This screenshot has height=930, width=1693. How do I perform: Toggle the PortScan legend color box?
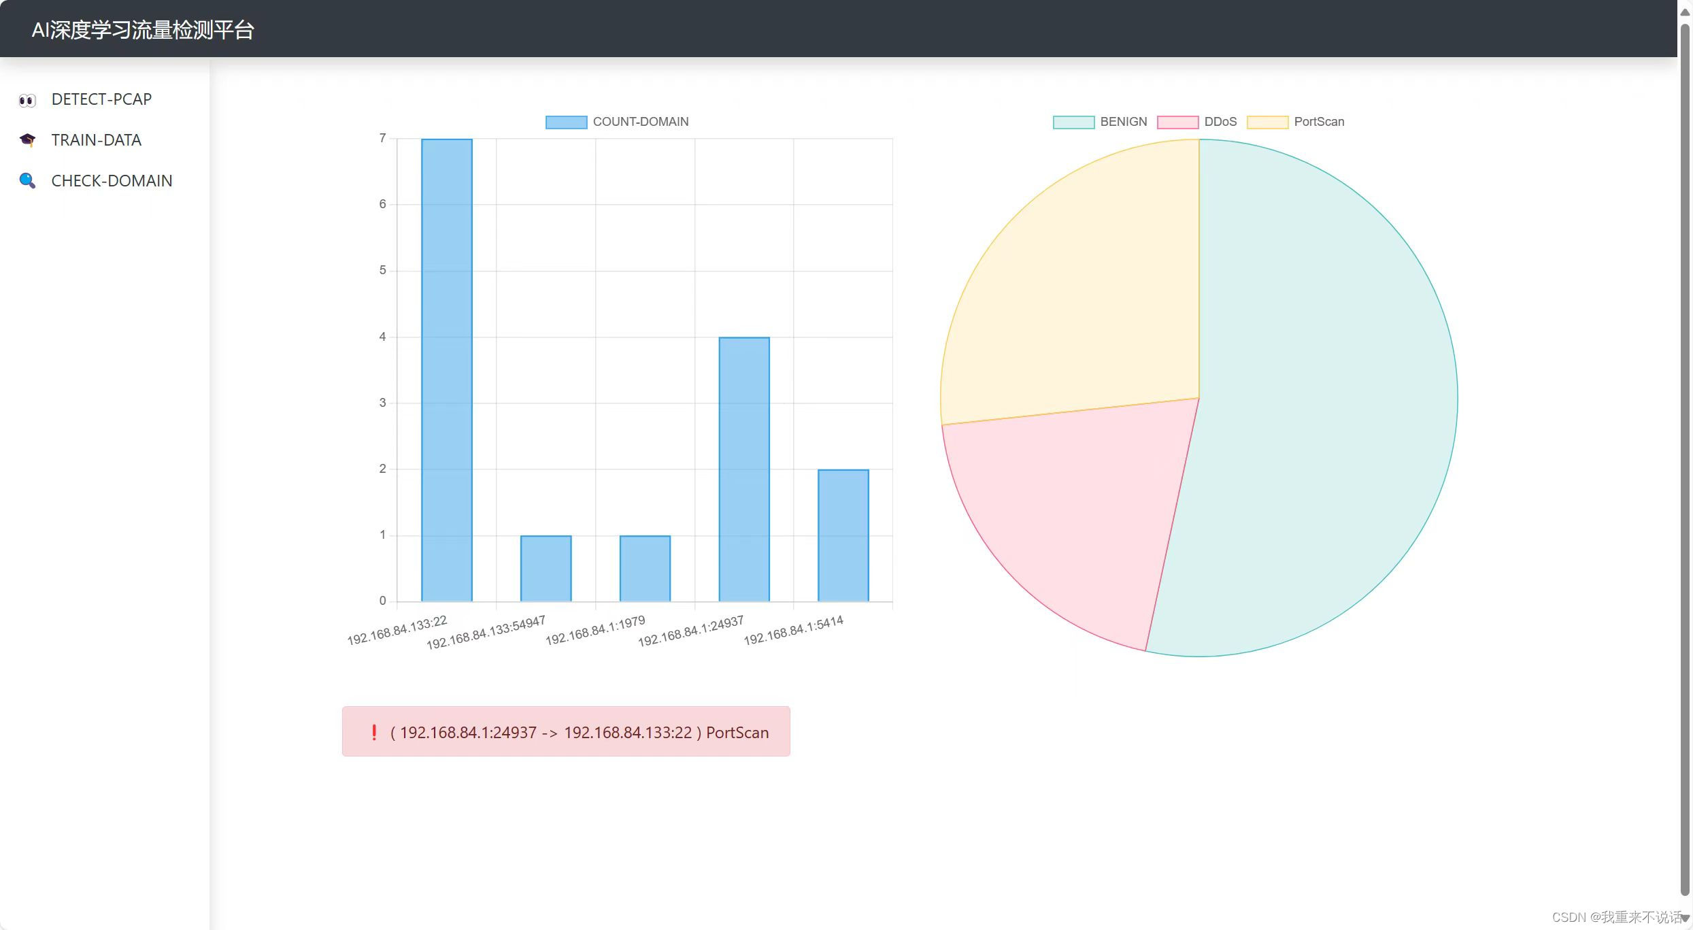point(1267,122)
